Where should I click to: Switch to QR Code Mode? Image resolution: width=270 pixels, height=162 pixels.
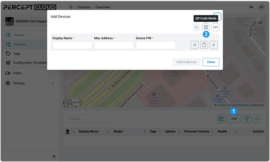(206, 27)
